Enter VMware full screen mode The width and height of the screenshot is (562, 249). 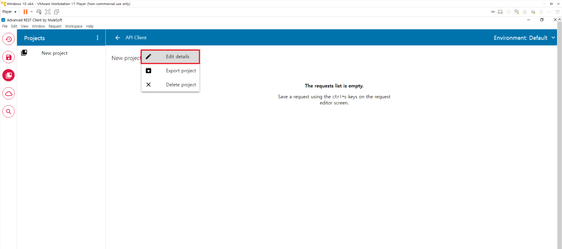[48, 12]
